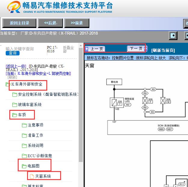
Task: Click the 50A F fuse symbol
Action: coord(145,101)
